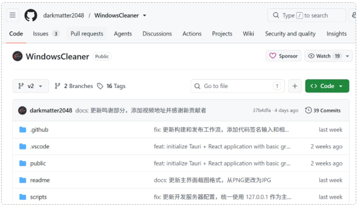Open the .vscode row commit message about Tauri
This screenshot has height=207, width=359.
(222, 147)
